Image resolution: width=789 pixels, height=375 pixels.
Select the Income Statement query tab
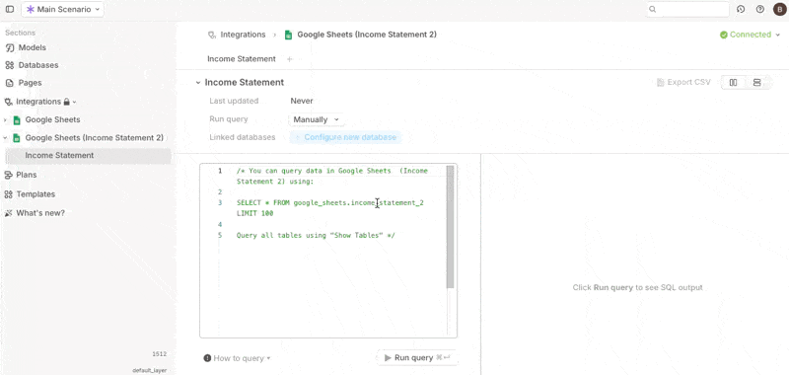pyautogui.click(x=242, y=59)
